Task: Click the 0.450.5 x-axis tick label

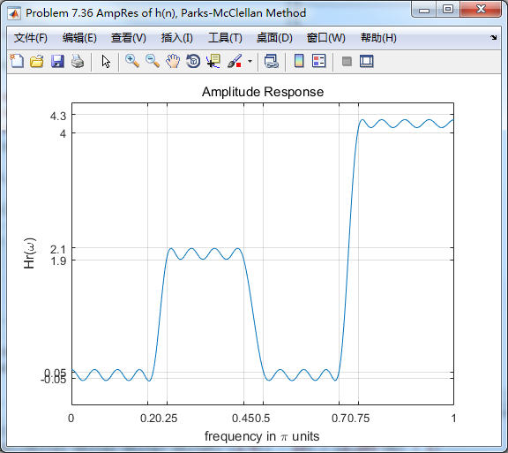Action: 250,419
